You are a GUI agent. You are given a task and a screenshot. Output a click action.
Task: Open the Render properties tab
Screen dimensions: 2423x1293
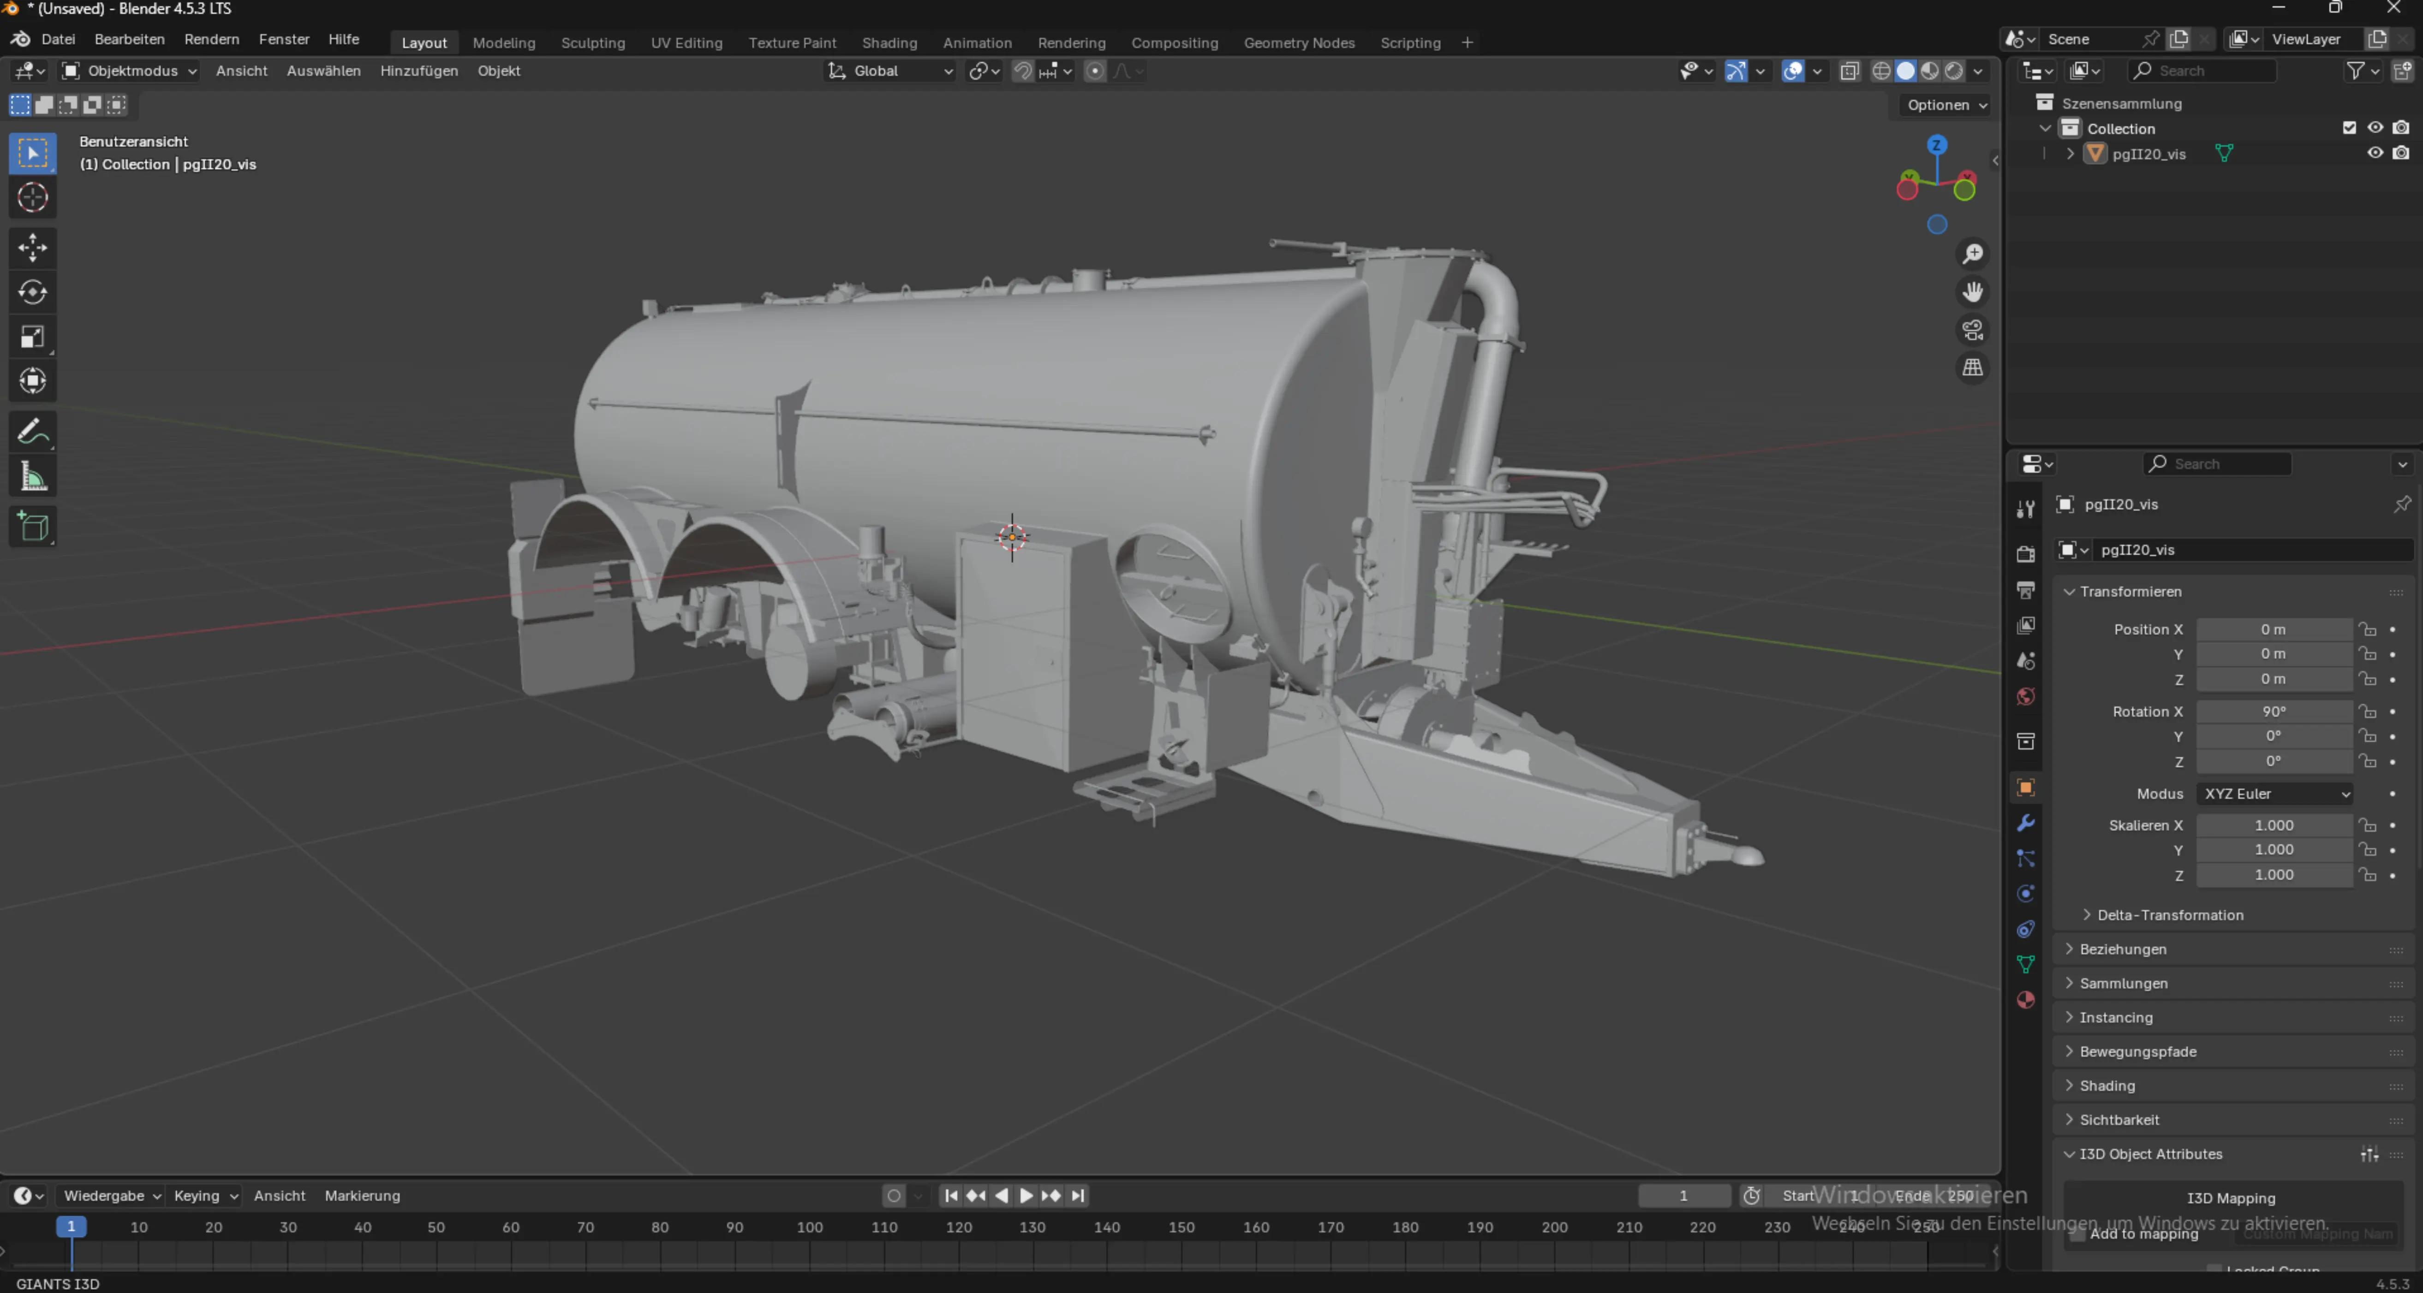[x=2026, y=554]
